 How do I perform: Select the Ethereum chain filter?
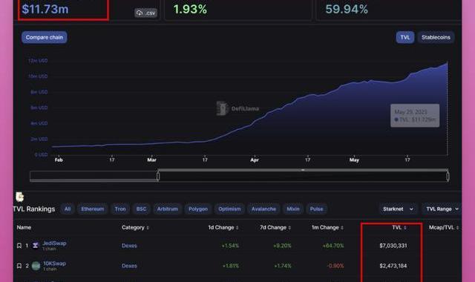[92, 209]
